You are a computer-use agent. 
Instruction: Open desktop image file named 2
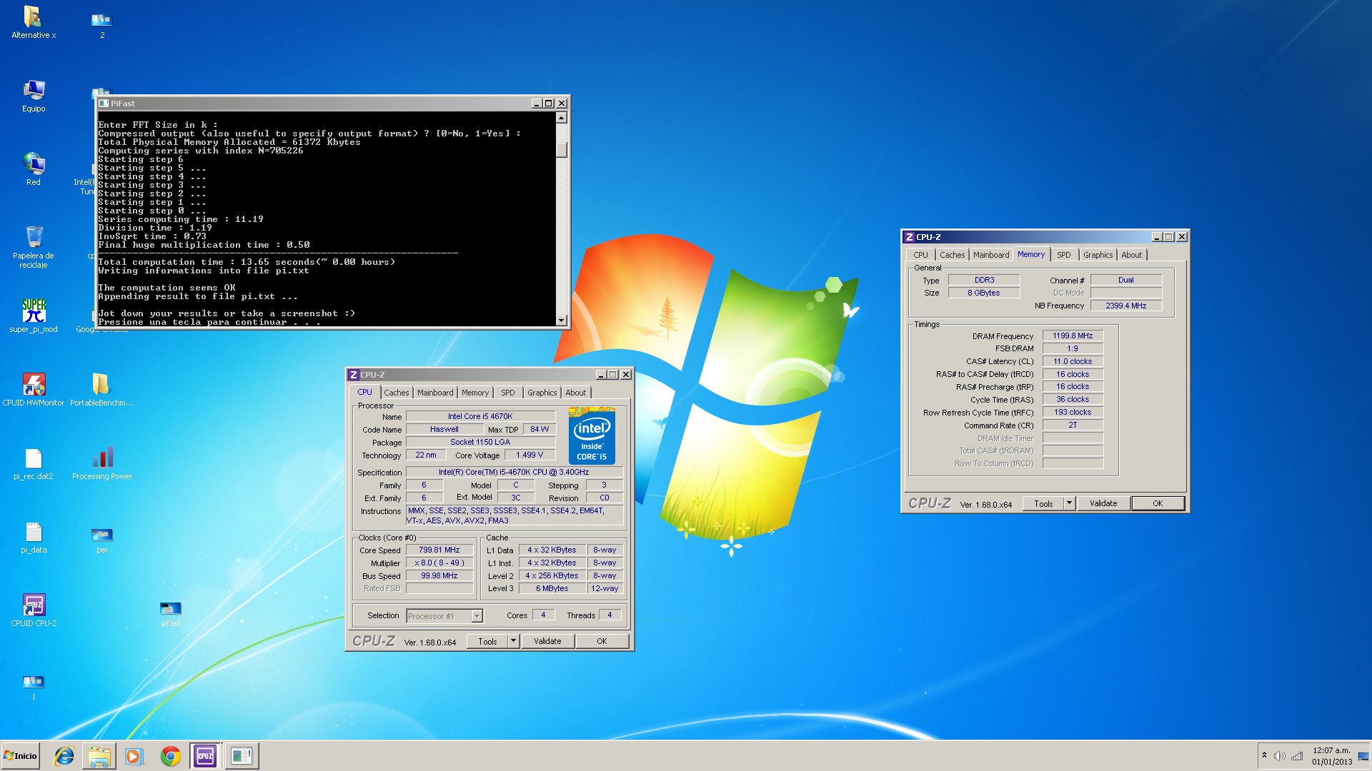tap(102, 25)
